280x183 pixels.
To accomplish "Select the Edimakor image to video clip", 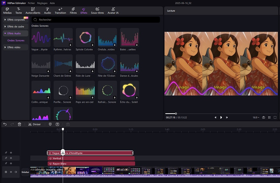I will pos(155,172).
